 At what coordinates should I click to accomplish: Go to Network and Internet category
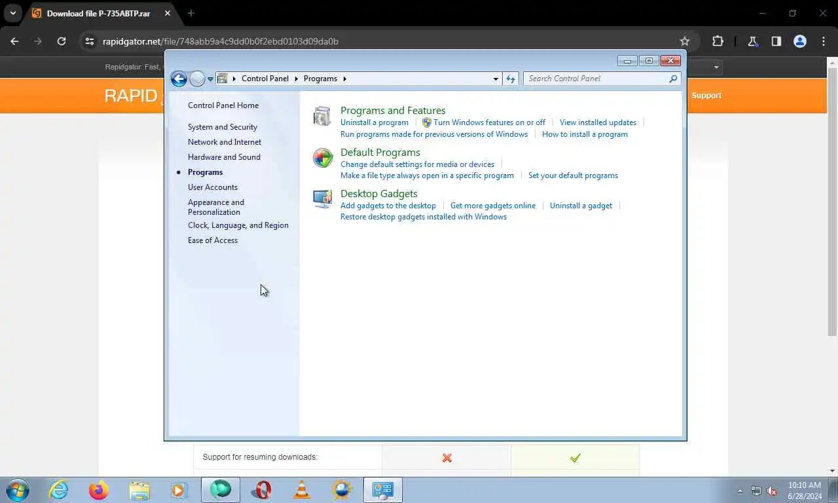click(x=225, y=142)
